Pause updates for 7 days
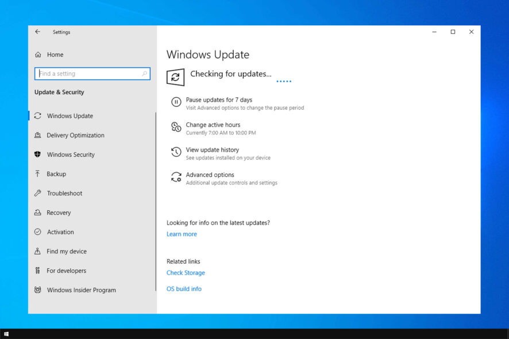The image size is (509, 339). 219,99
